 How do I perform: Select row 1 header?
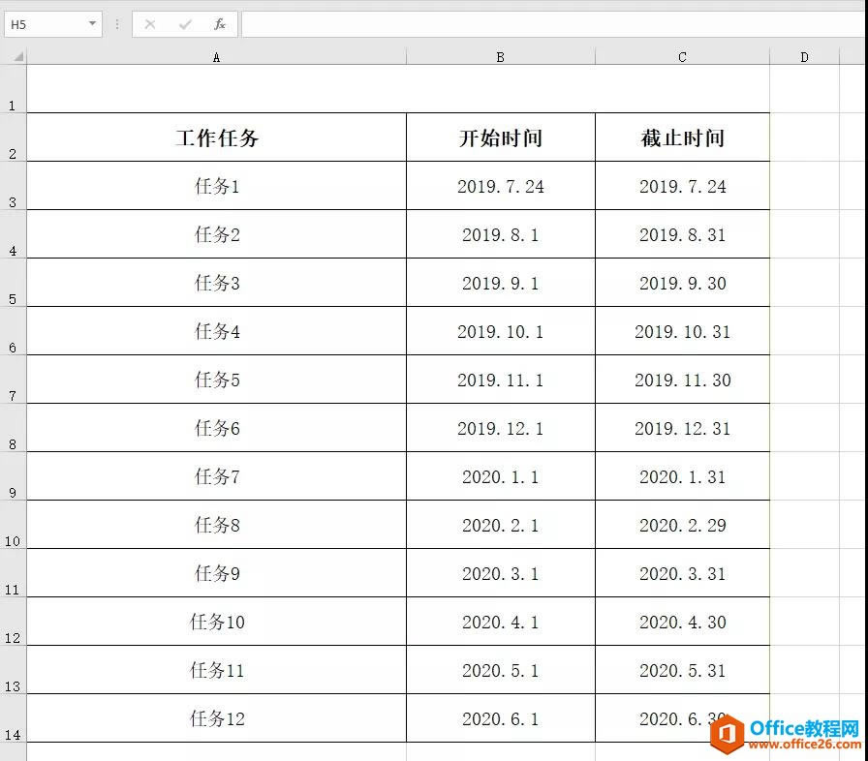13,88
